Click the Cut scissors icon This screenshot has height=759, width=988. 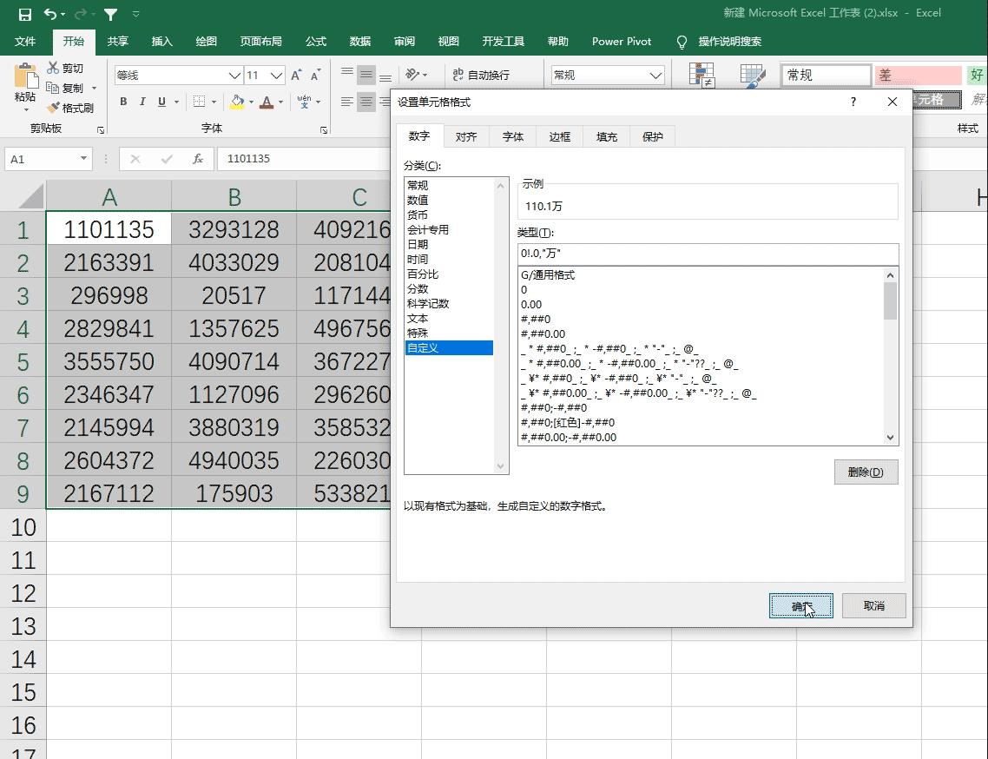[x=54, y=69]
